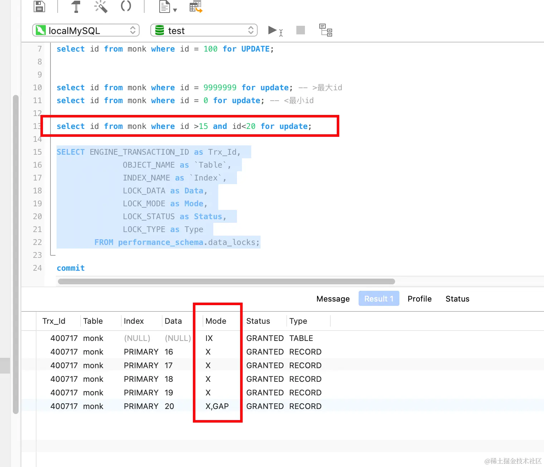Click PRIMARY in the row with data 18
Viewport: 544px width, 467px height.
[141, 379]
